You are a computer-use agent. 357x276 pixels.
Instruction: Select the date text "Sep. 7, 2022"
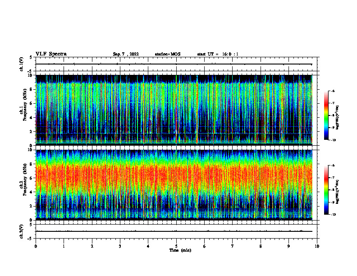[x=126, y=54]
